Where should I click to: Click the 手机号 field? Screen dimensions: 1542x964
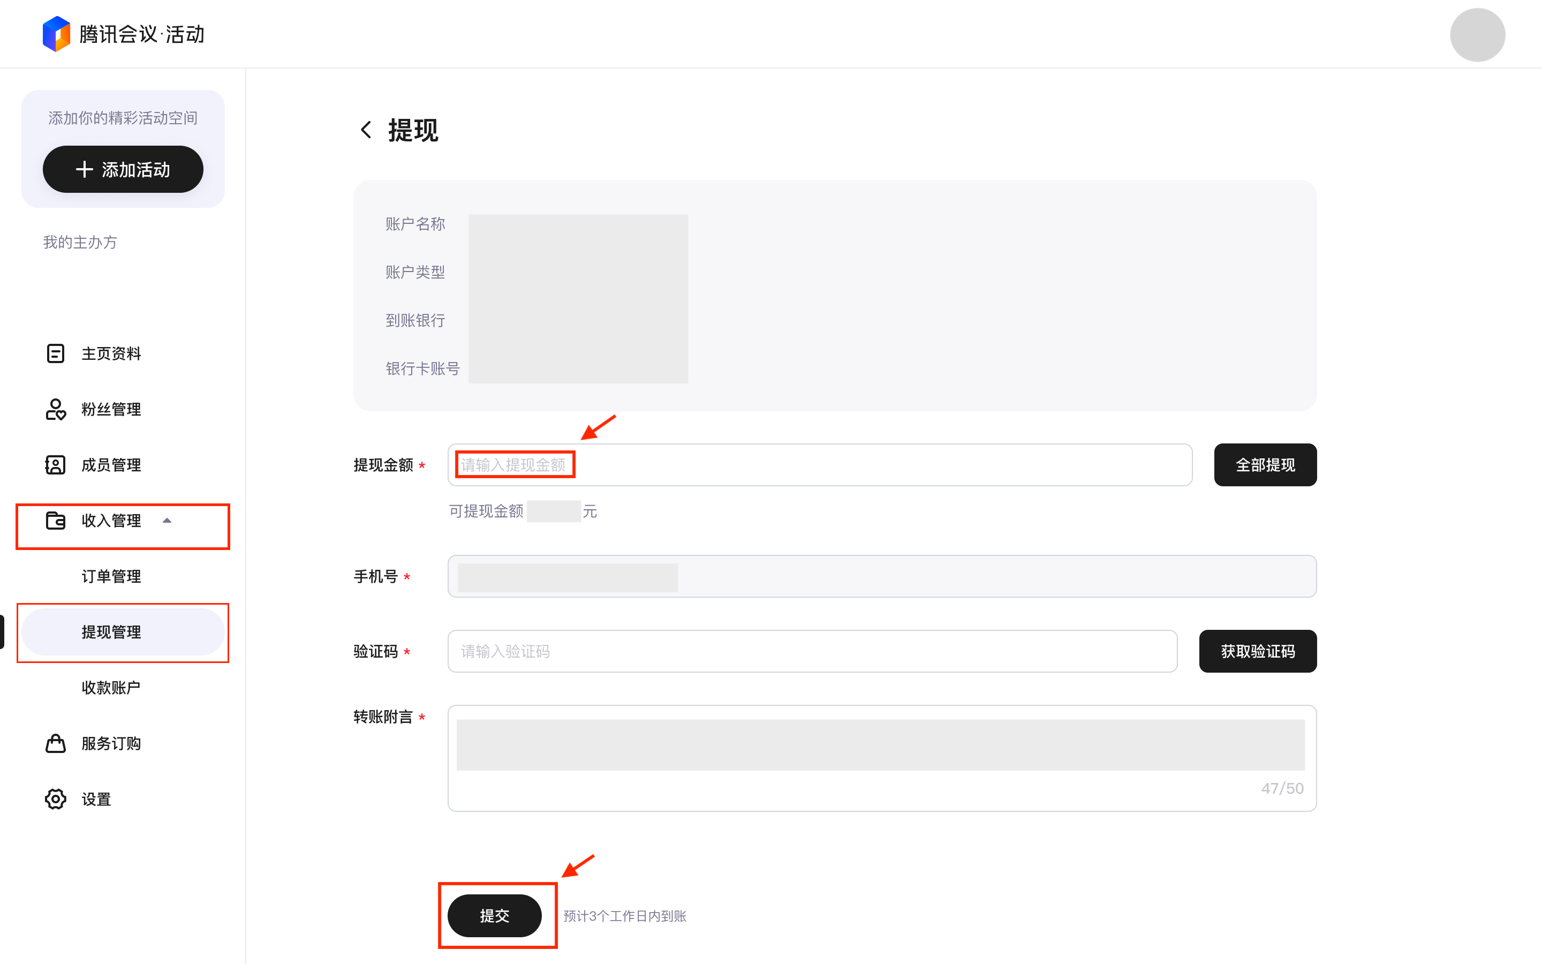(882, 576)
